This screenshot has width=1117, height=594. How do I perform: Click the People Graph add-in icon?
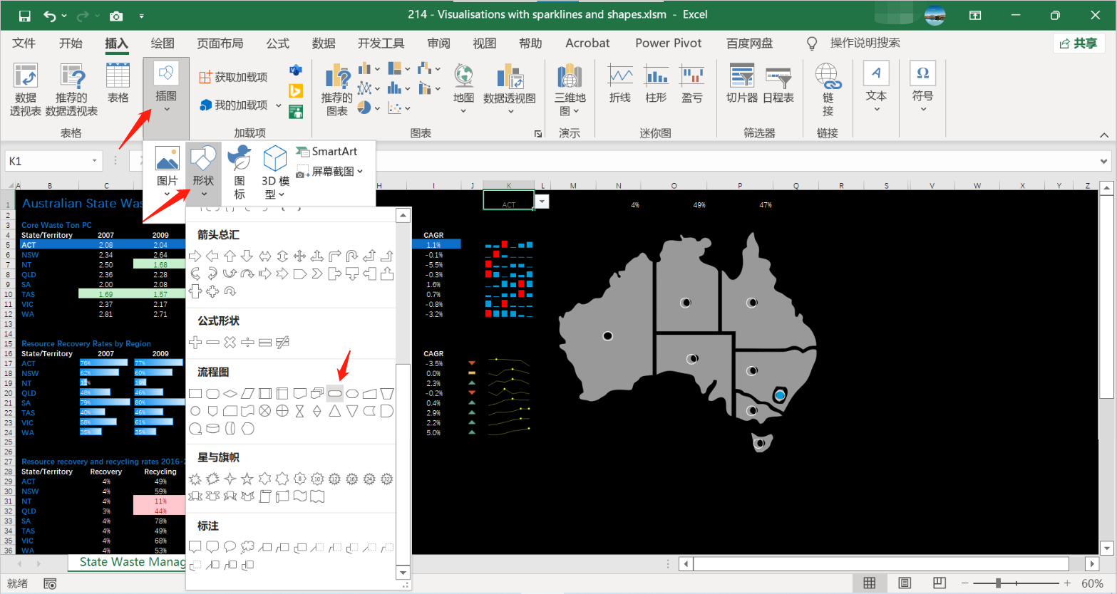coord(296,111)
